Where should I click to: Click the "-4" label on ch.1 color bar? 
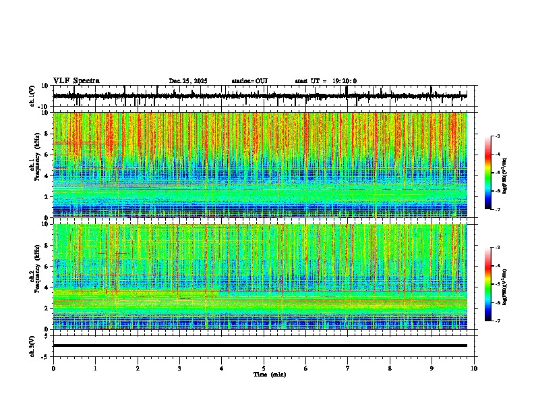498,155
